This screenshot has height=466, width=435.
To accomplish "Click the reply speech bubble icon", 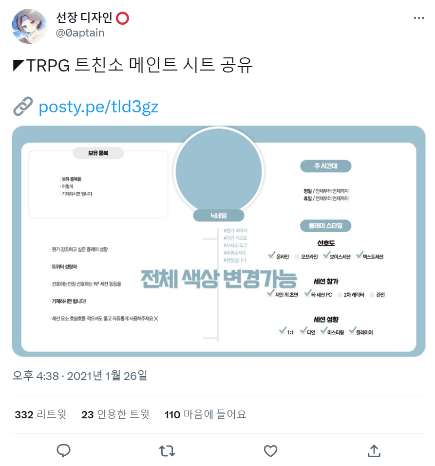I will [x=63, y=450].
